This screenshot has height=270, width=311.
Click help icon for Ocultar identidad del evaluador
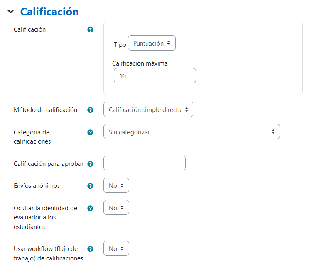tap(90, 208)
